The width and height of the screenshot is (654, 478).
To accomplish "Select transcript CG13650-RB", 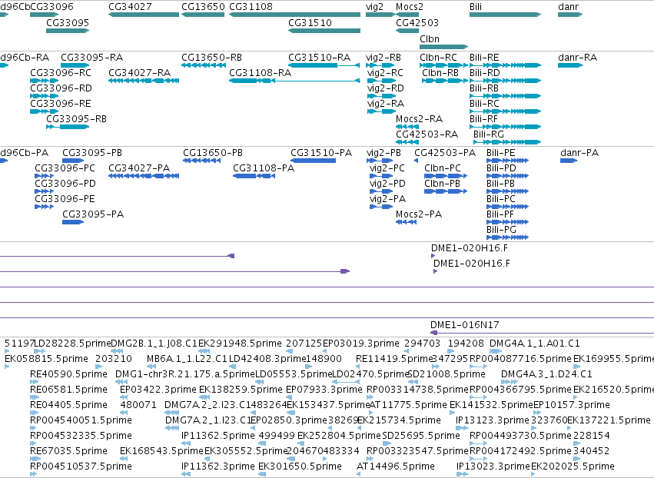I will (212, 57).
